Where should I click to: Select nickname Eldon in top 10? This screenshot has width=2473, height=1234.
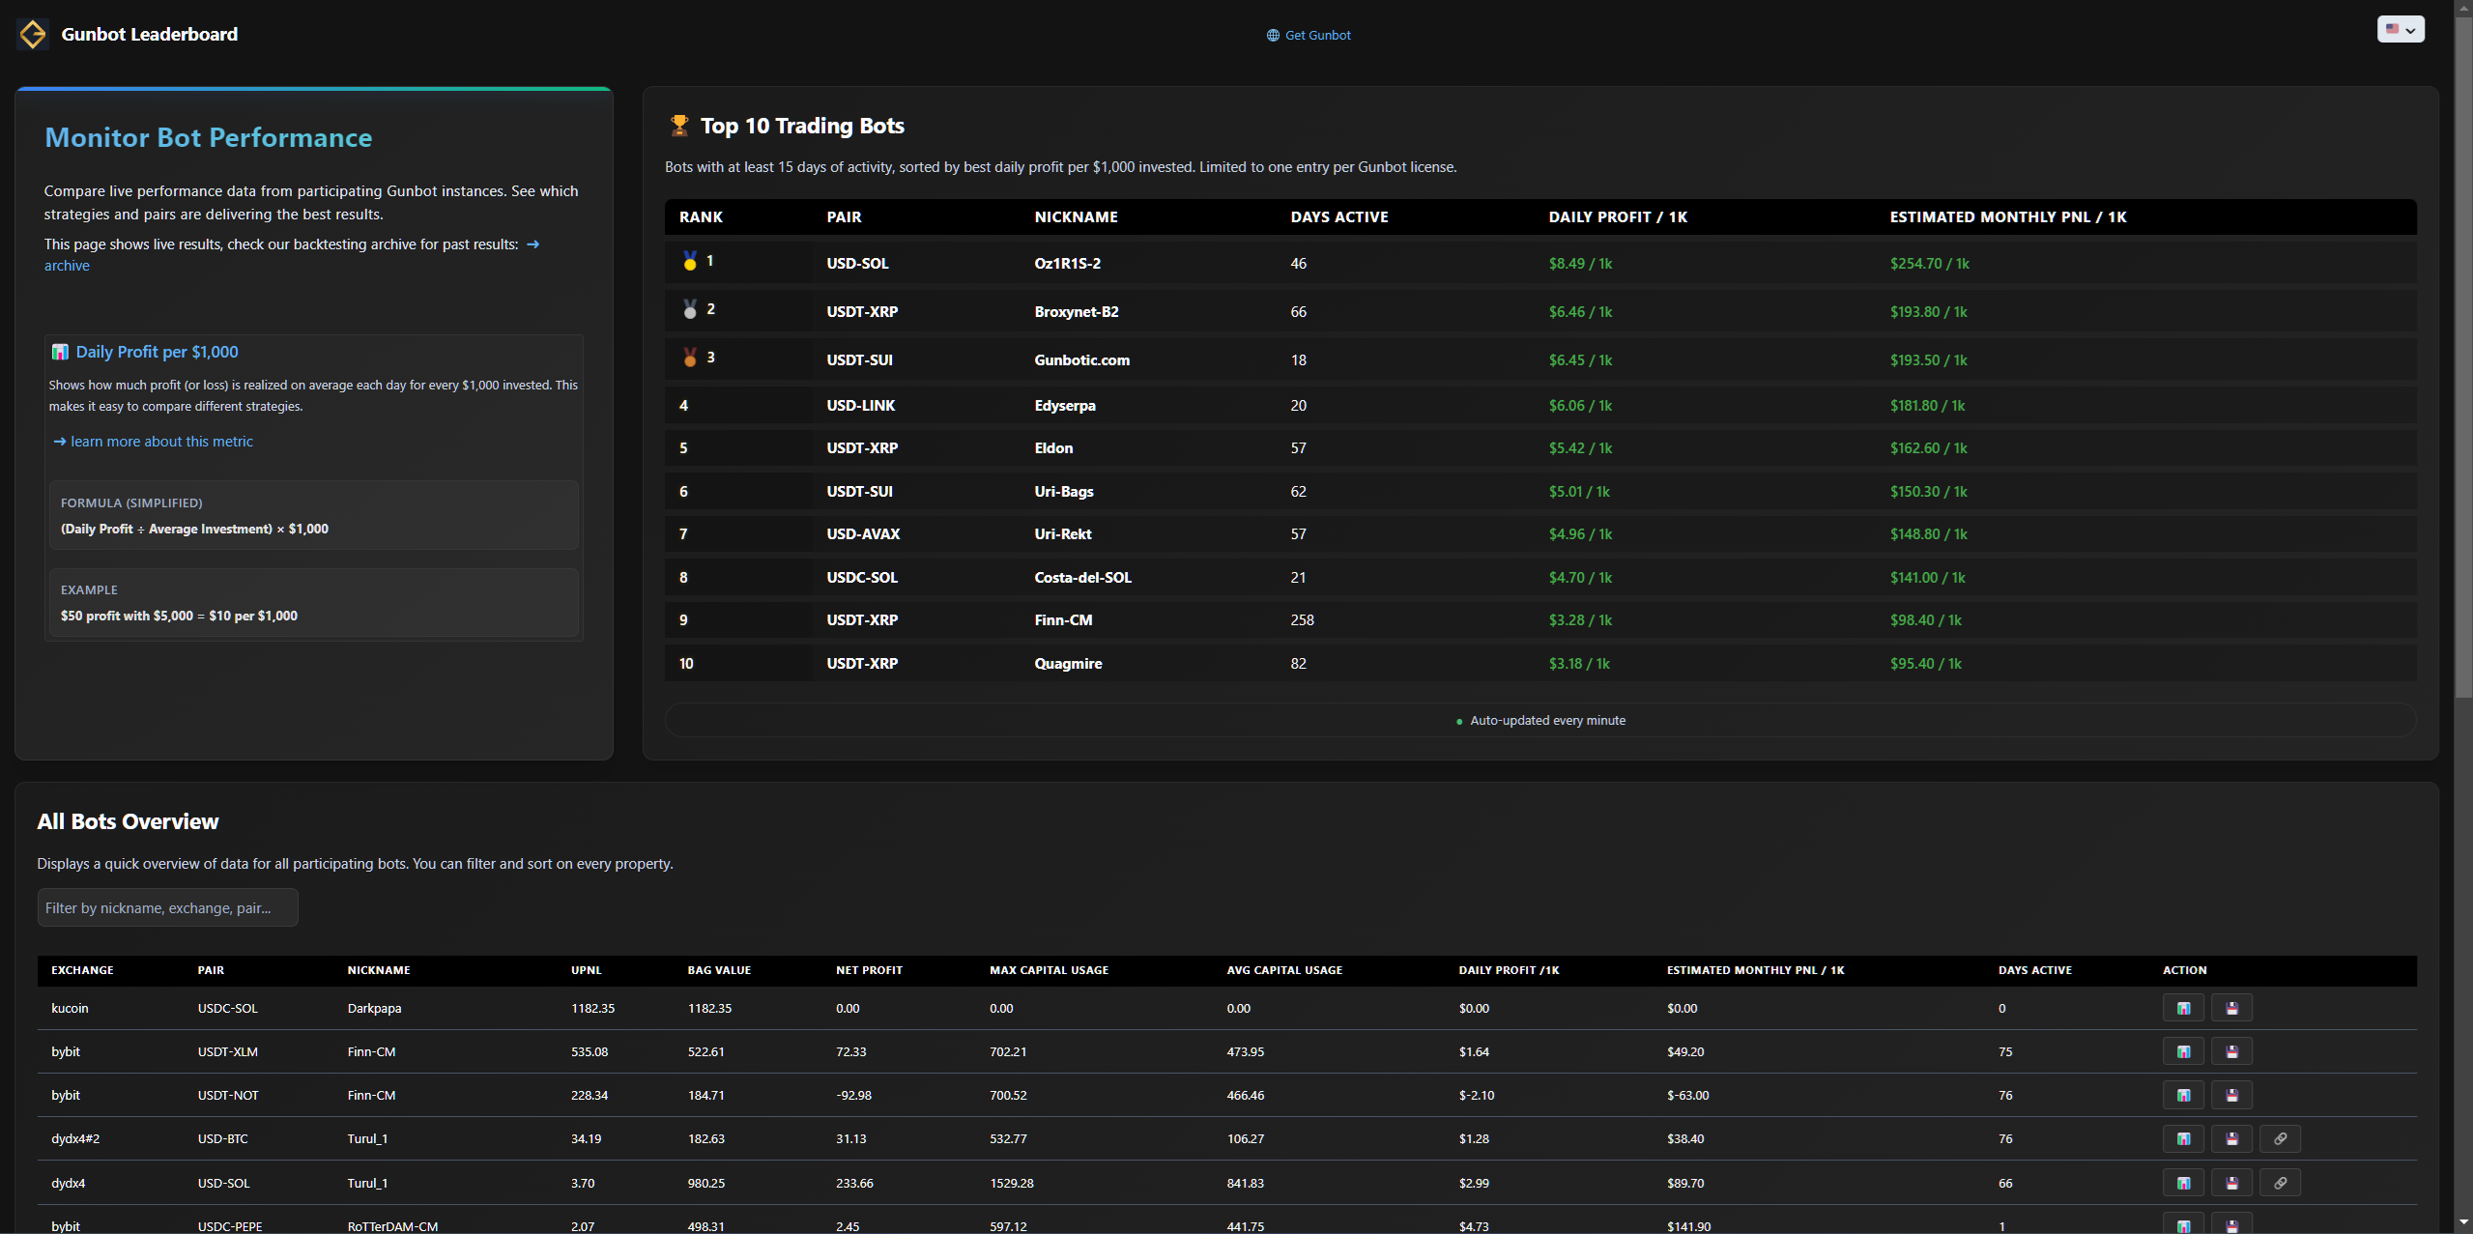click(x=1053, y=447)
